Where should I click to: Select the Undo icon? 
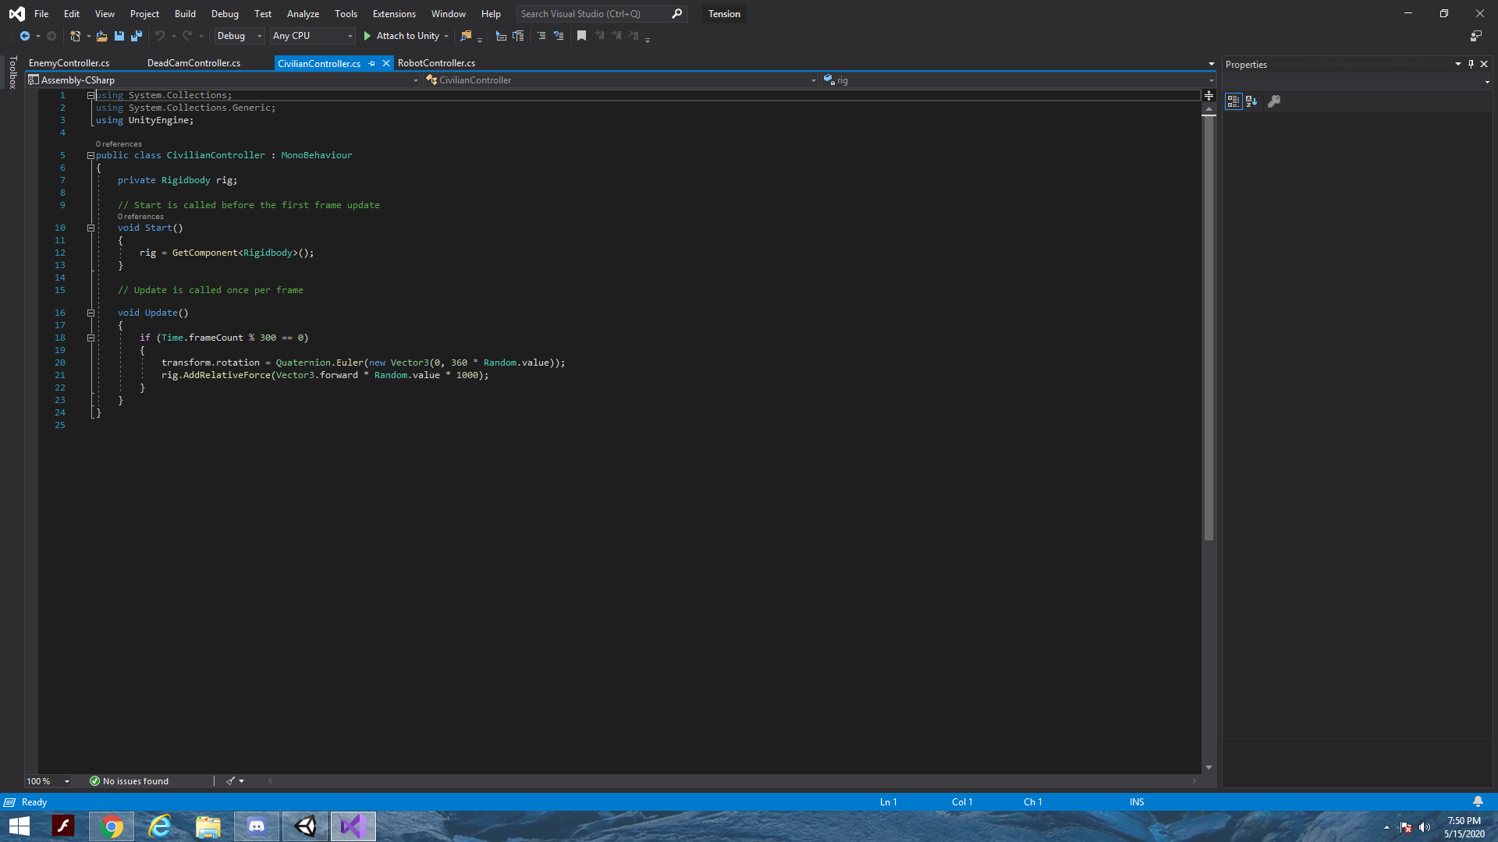coord(160,36)
